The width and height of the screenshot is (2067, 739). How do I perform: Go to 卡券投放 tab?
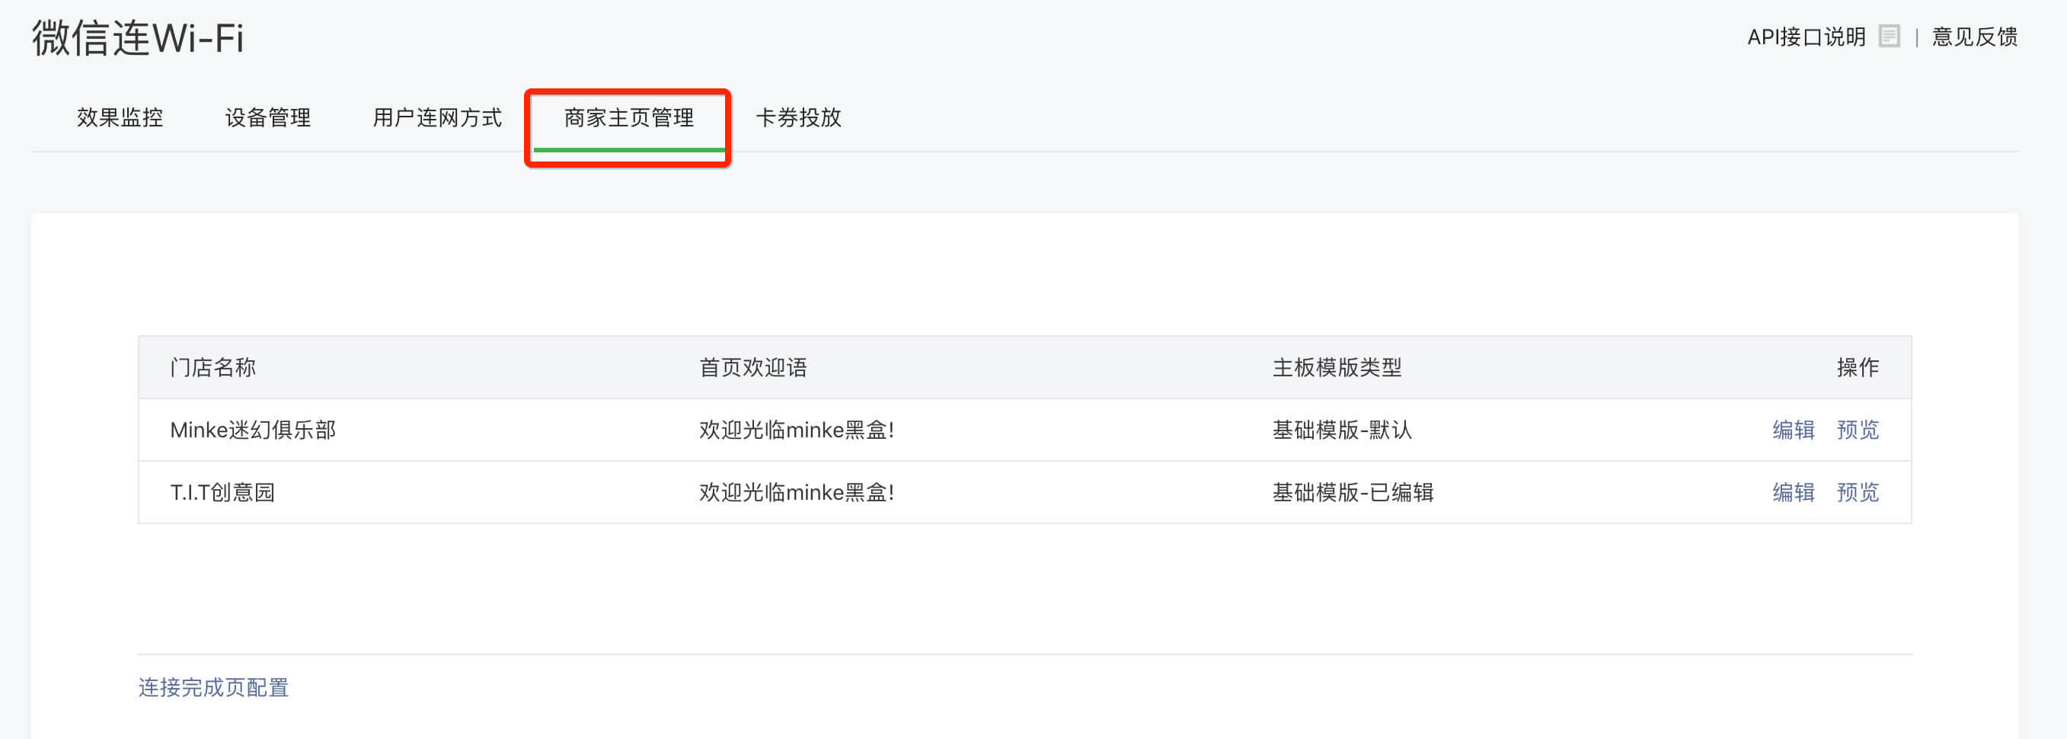pos(798,118)
